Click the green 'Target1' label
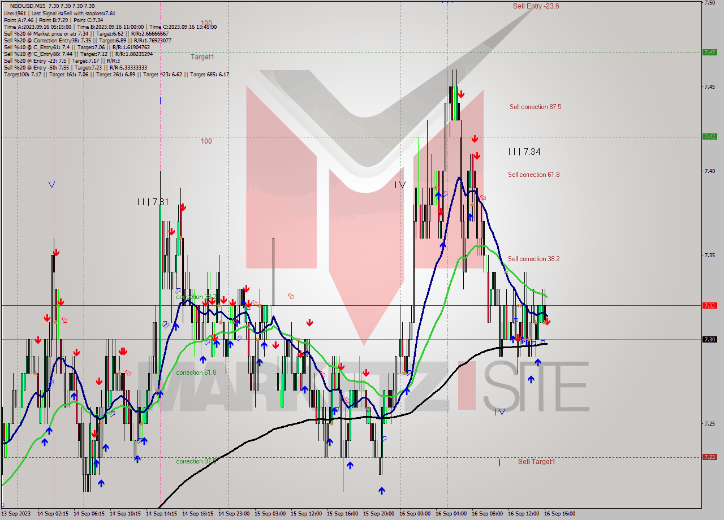The height and width of the screenshot is (520, 724). click(x=202, y=57)
